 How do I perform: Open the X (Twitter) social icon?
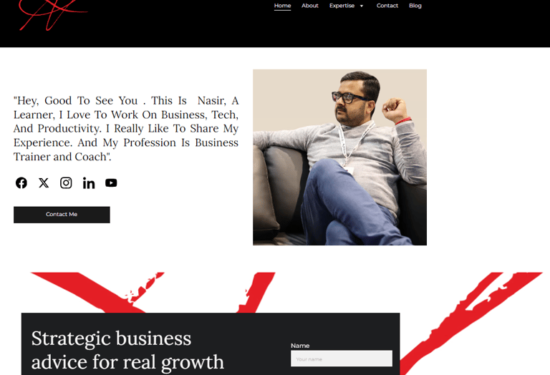point(44,183)
